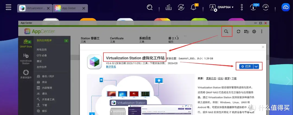Click the Virtualization Station 虚拟化工作站 title
Viewport: 293px width, 115px height.
pyautogui.click(x=135, y=58)
